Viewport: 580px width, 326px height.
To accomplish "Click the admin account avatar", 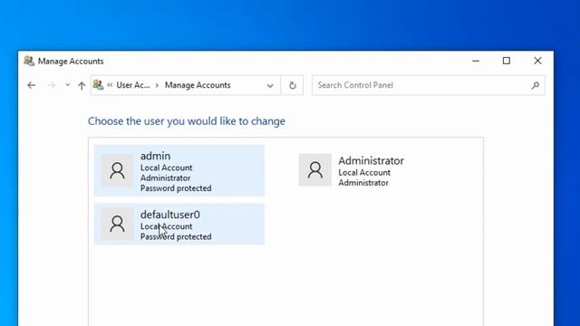I will tap(117, 170).
